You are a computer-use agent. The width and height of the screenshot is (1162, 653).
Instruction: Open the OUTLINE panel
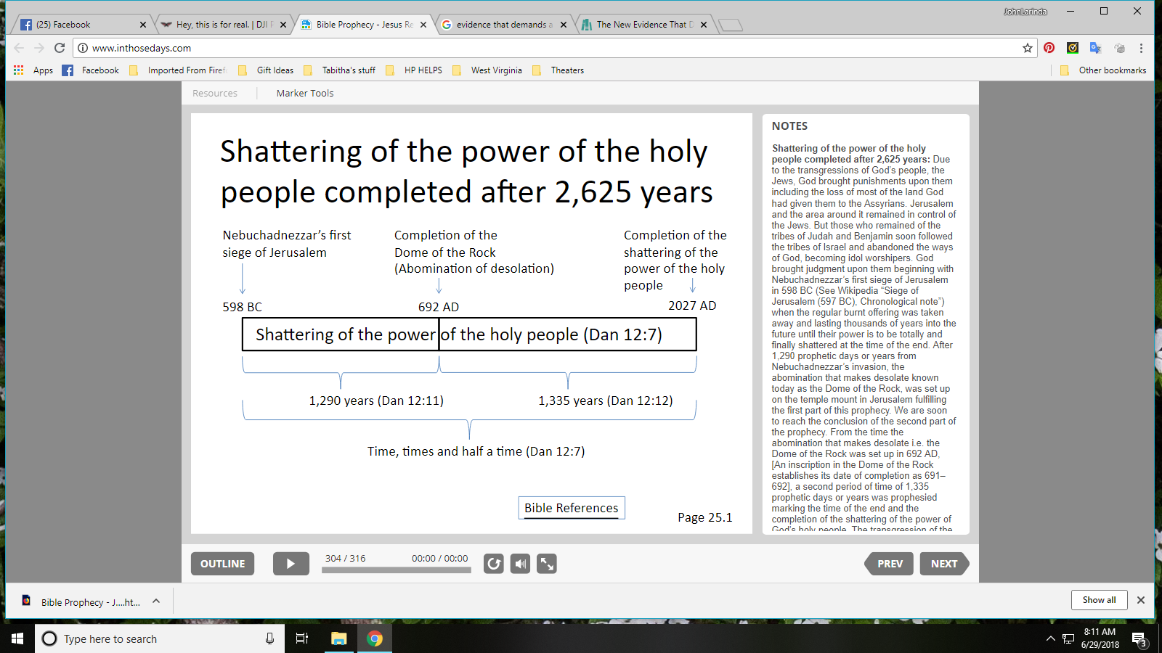tap(222, 564)
